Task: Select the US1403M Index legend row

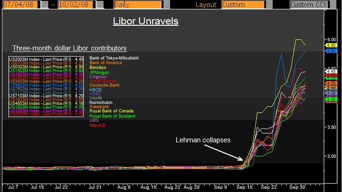Action: (x=46, y=70)
